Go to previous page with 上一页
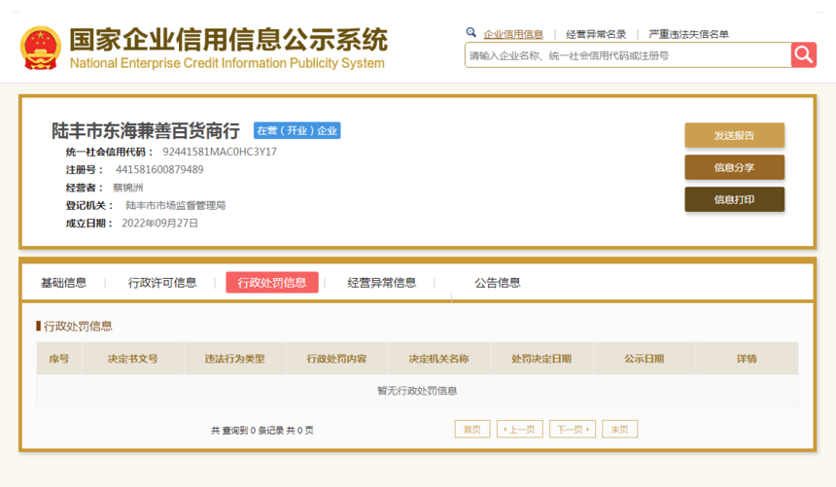Screen dimensions: 836x487 click(520, 430)
